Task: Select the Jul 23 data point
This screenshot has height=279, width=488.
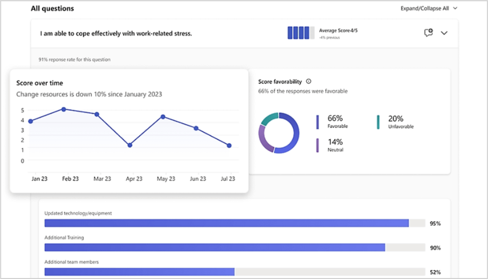Action: pyautogui.click(x=229, y=146)
